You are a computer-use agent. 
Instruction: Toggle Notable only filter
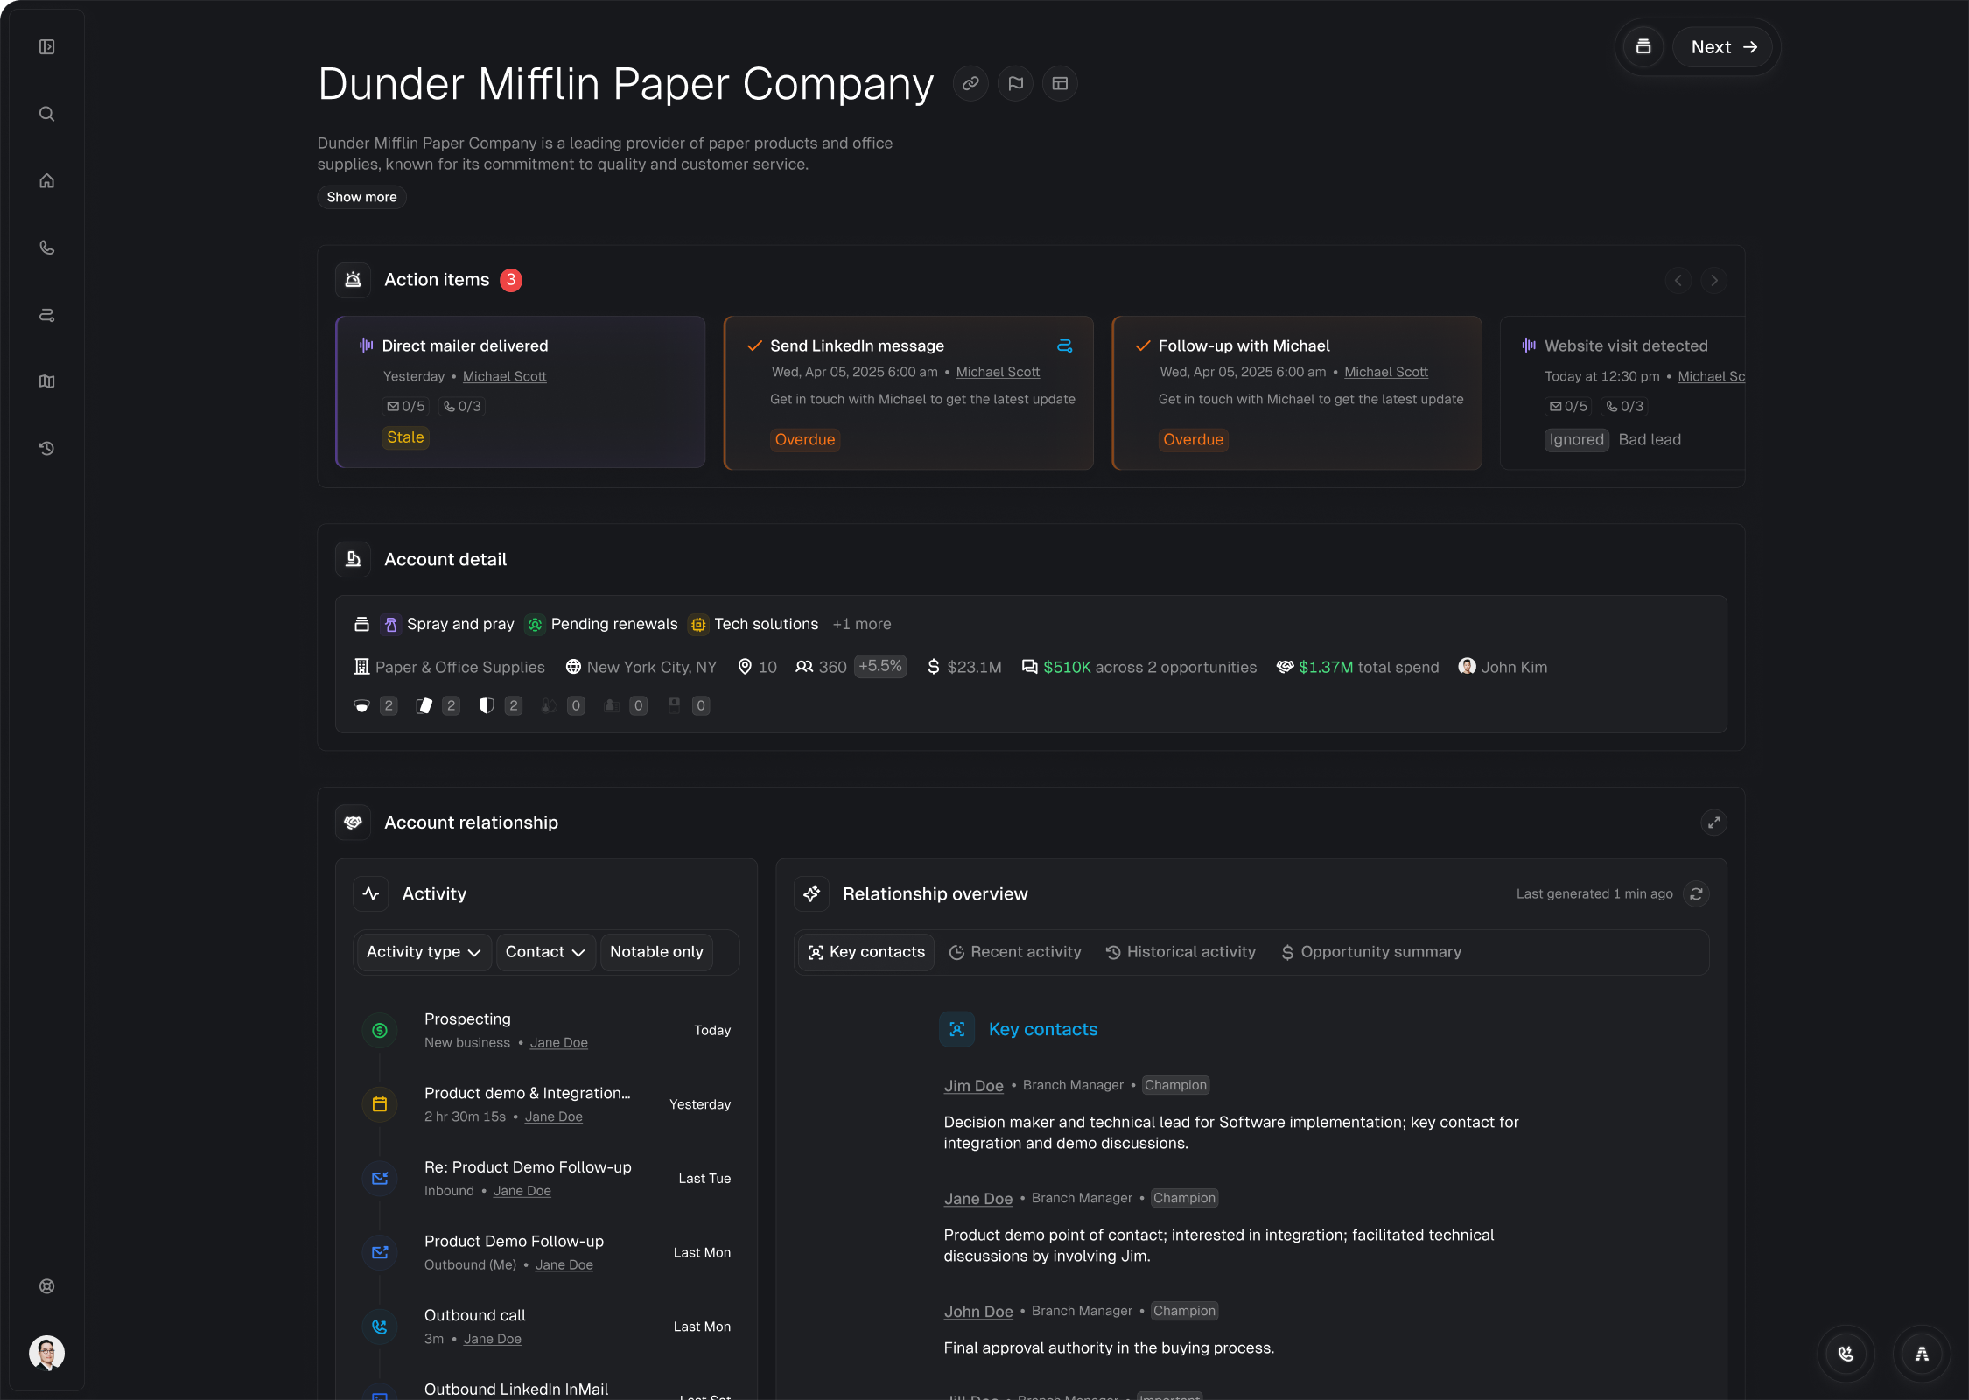tap(656, 952)
